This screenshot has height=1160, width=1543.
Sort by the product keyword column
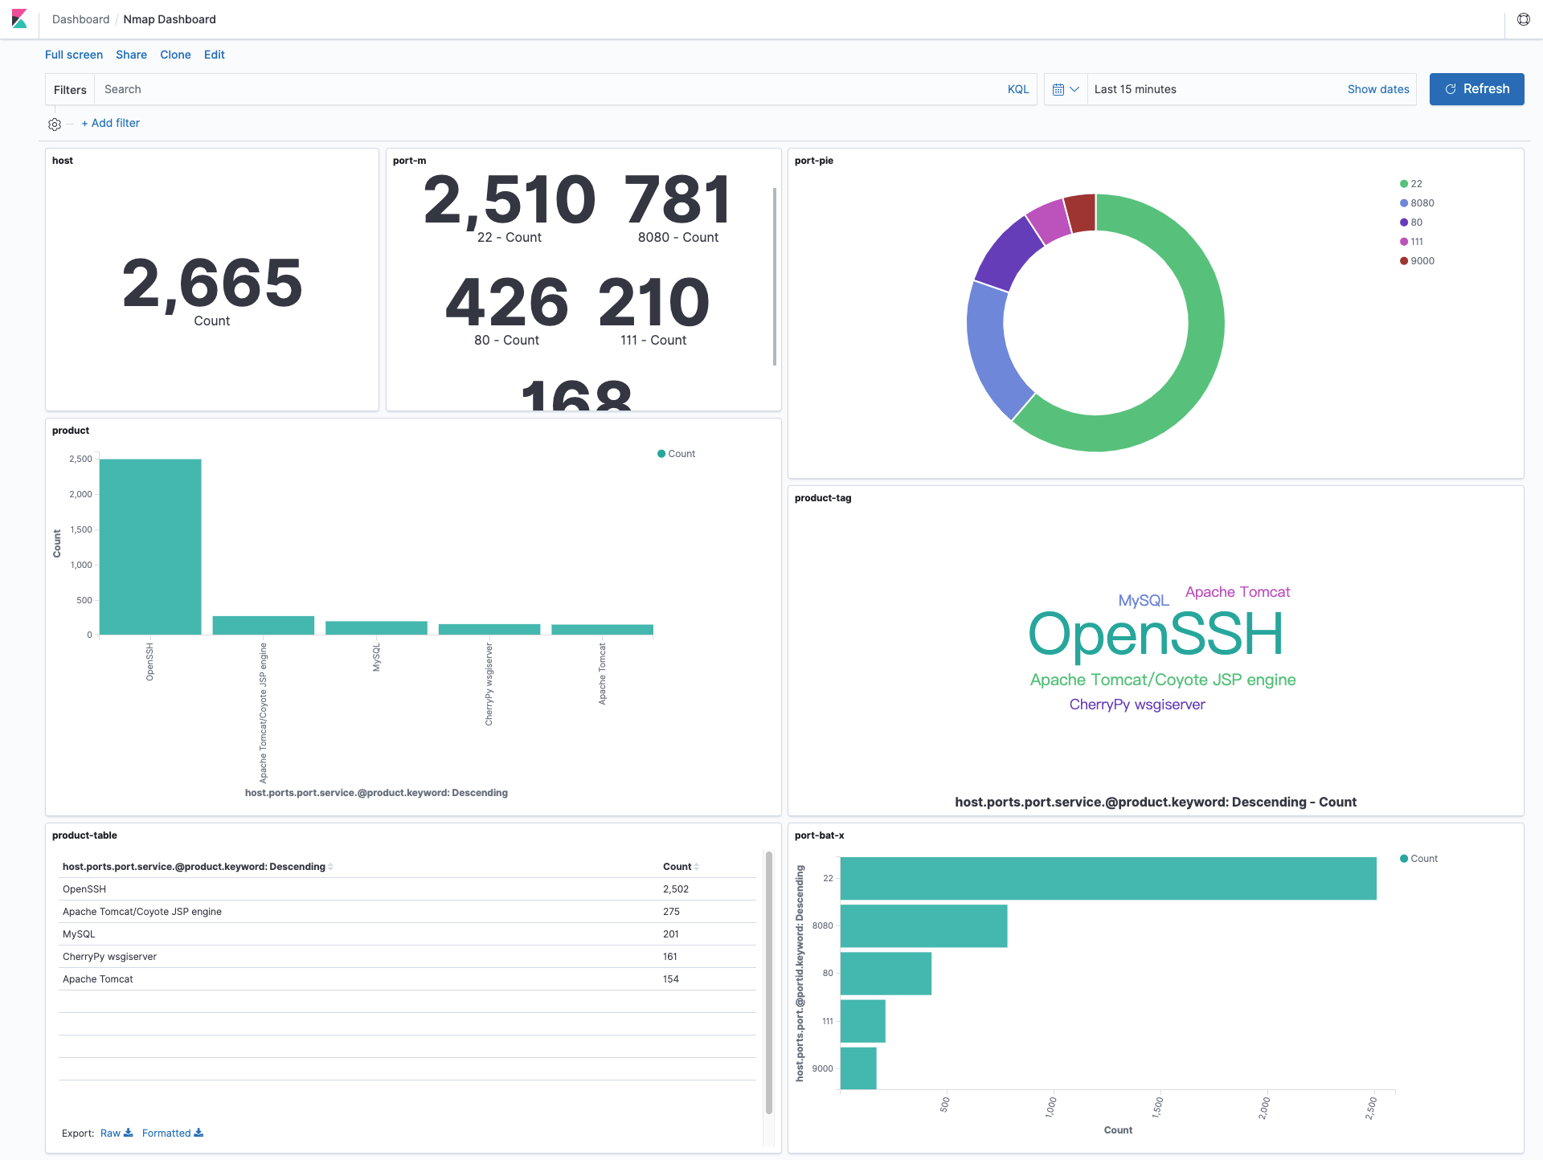(198, 867)
